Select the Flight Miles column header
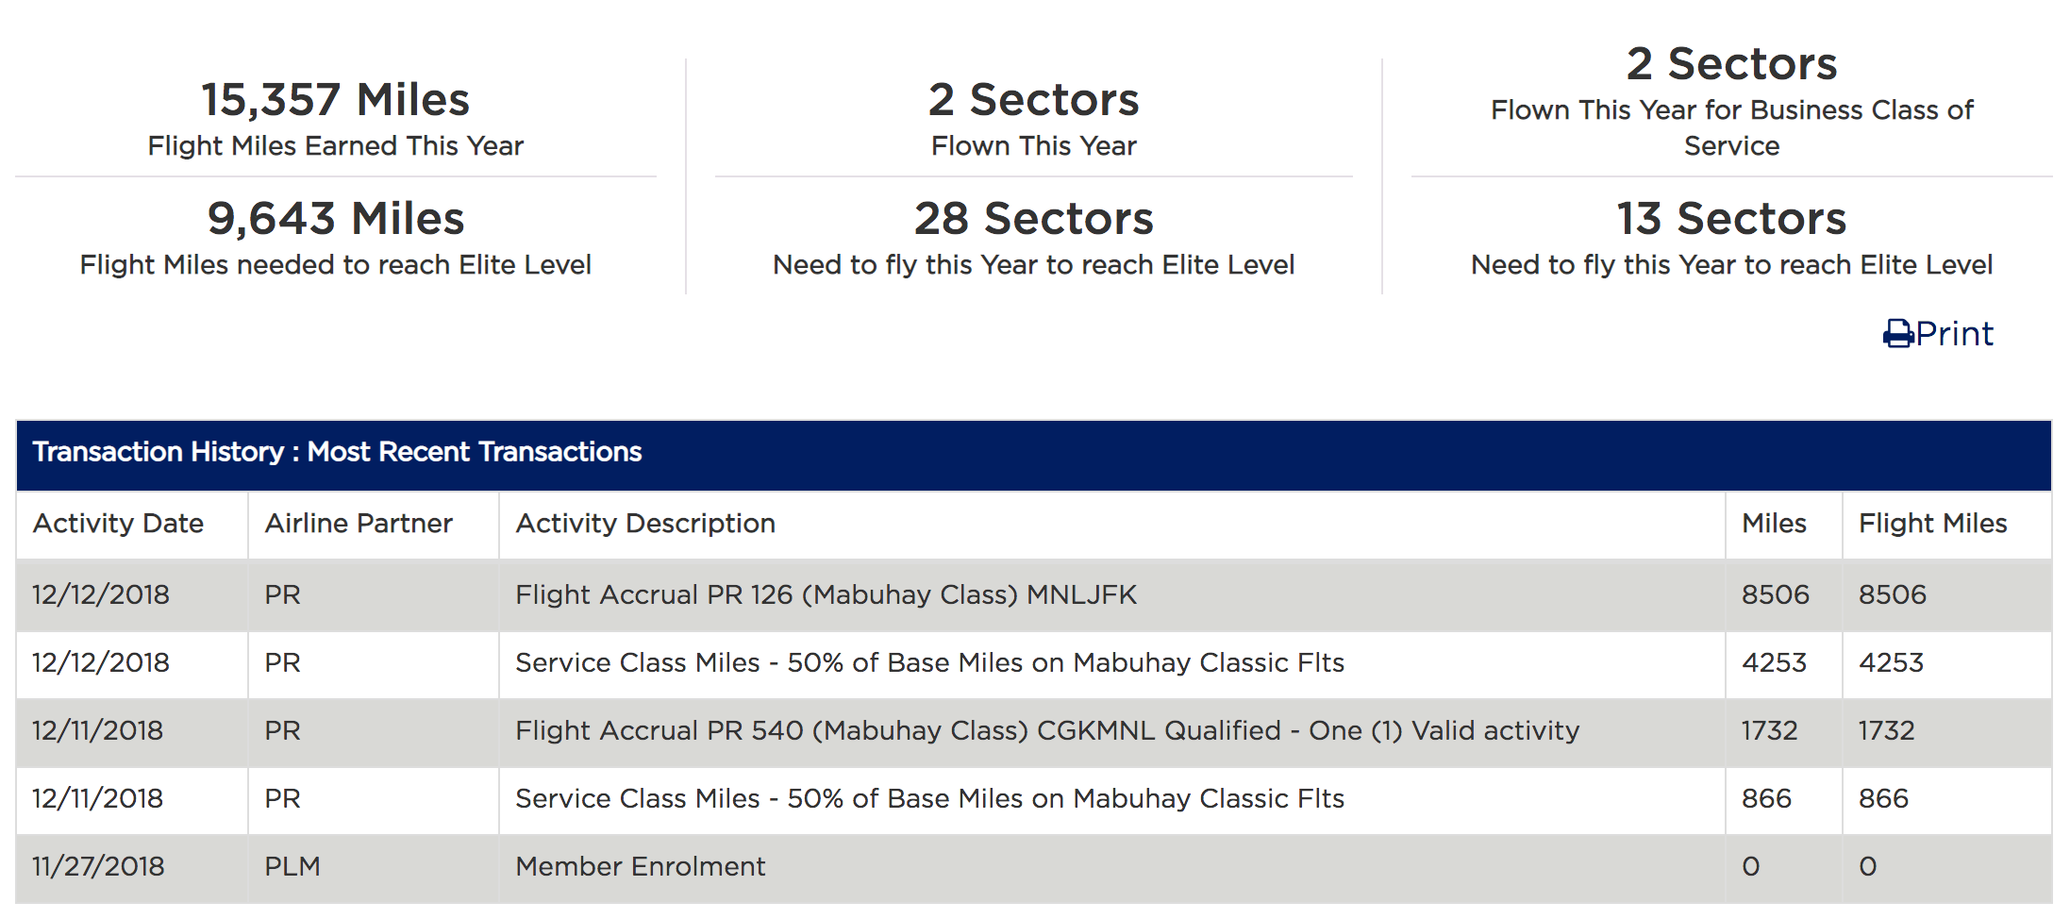The height and width of the screenshot is (919, 2070). (1932, 524)
